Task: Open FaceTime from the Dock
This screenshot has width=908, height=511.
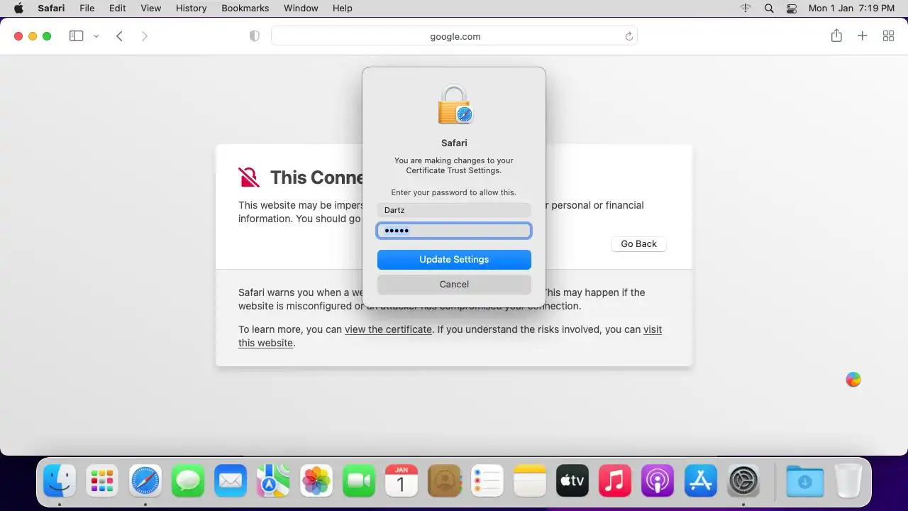Action: coord(359,481)
